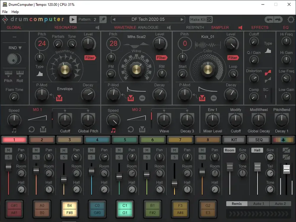Toggle the Wavetable Filter button
The width and height of the screenshot is (296, 222).
coord(162,58)
